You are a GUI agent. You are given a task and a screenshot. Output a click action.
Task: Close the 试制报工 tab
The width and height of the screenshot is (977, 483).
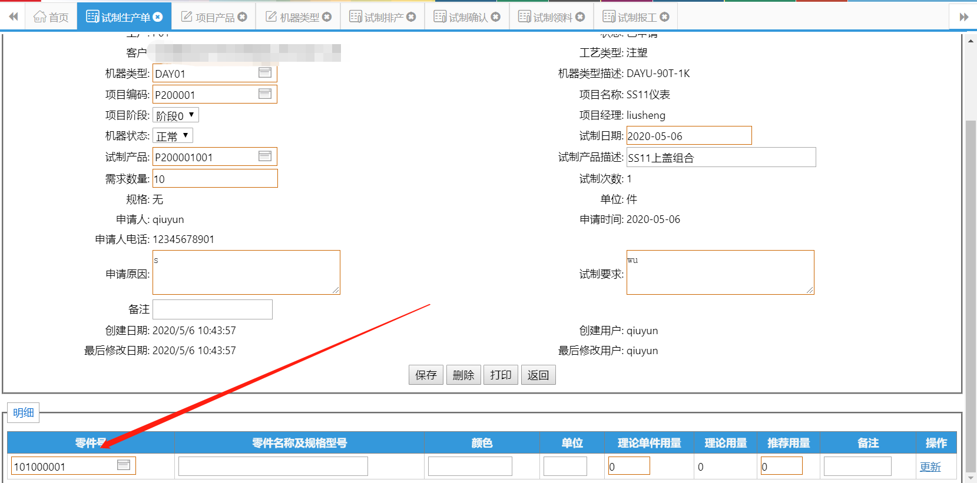[x=664, y=17]
